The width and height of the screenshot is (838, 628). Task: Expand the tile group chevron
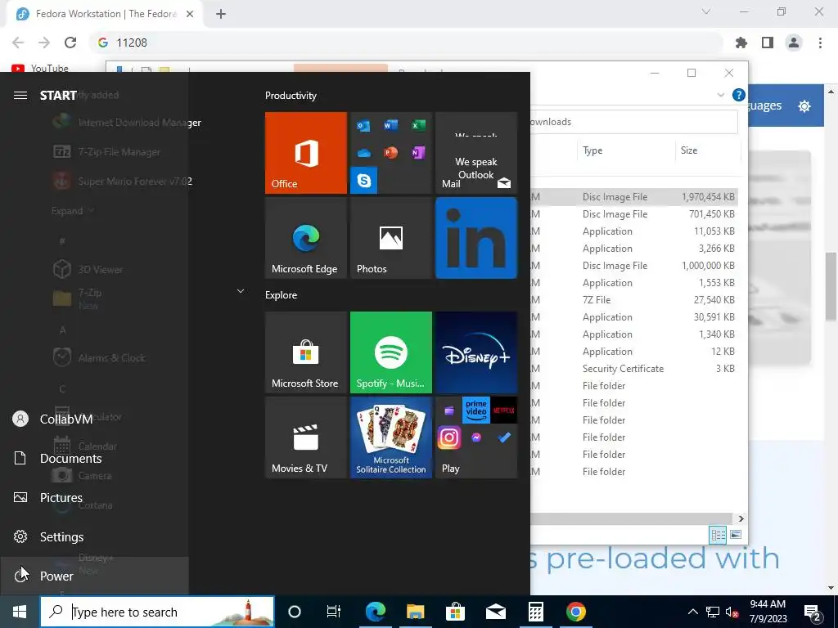[x=241, y=291]
